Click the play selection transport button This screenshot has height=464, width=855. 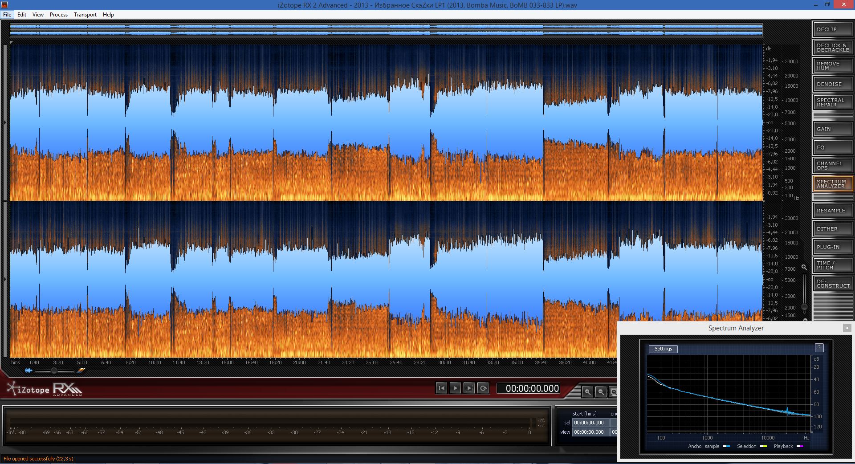469,388
